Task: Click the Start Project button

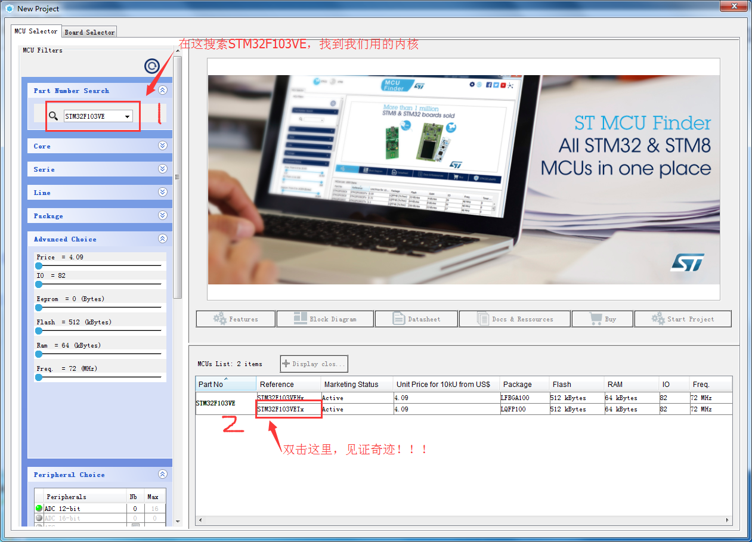Action: click(683, 319)
